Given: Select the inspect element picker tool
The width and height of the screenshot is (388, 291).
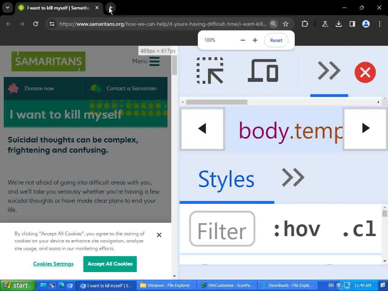Looking at the screenshot, I should (210, 71).
